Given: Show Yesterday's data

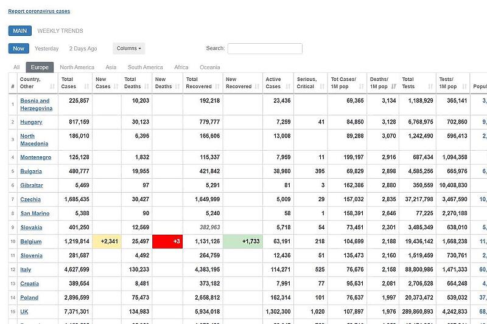Looking at the screenshot, I should coord(47,49).
